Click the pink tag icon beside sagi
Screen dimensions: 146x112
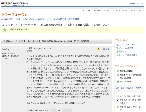point(28,51)
